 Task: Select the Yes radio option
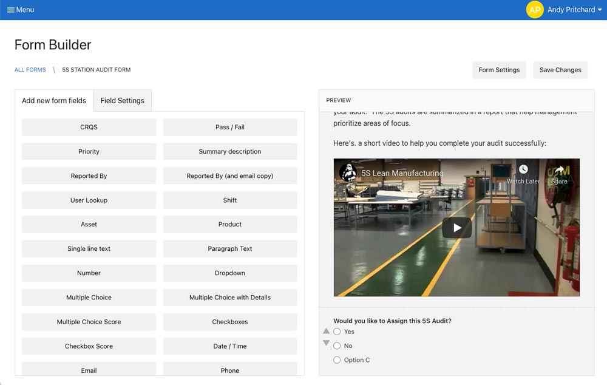tap(337, 332)
